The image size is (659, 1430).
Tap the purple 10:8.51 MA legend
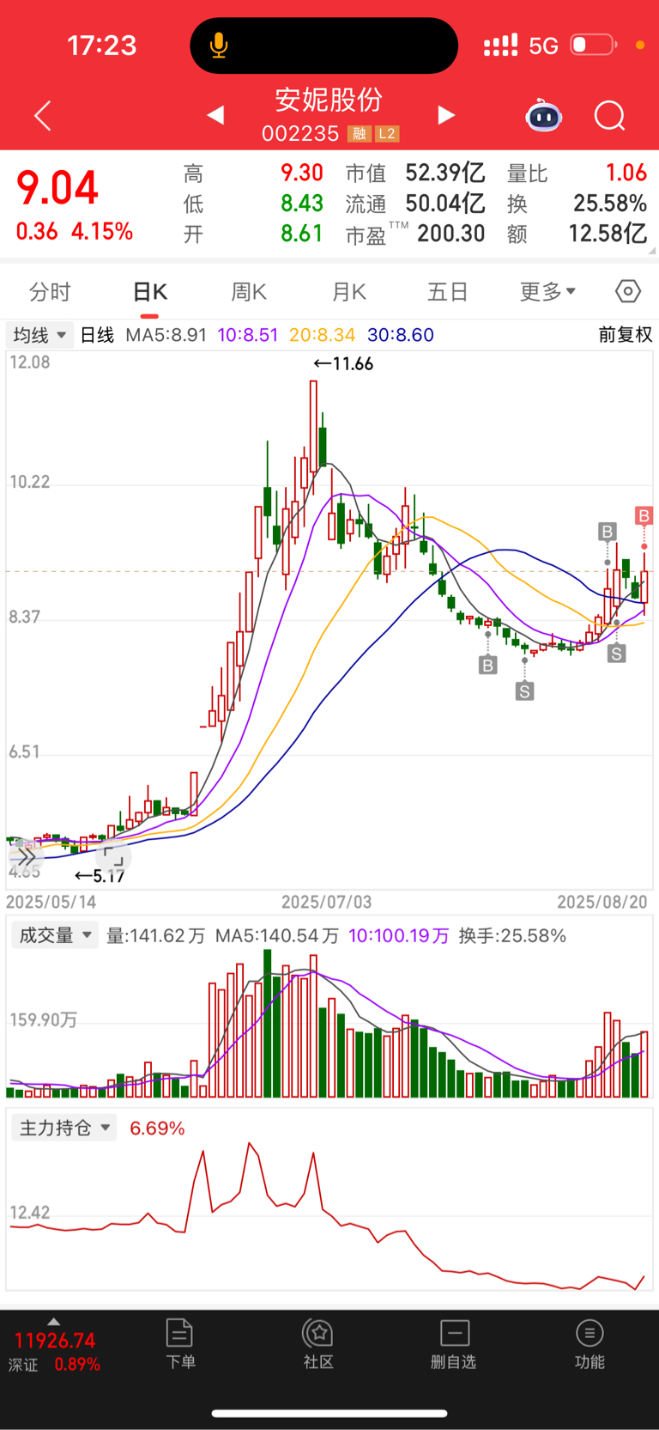pos(248,335)
